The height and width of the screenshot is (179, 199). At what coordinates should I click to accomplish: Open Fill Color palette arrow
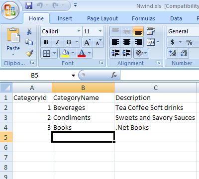pos(73,53)
